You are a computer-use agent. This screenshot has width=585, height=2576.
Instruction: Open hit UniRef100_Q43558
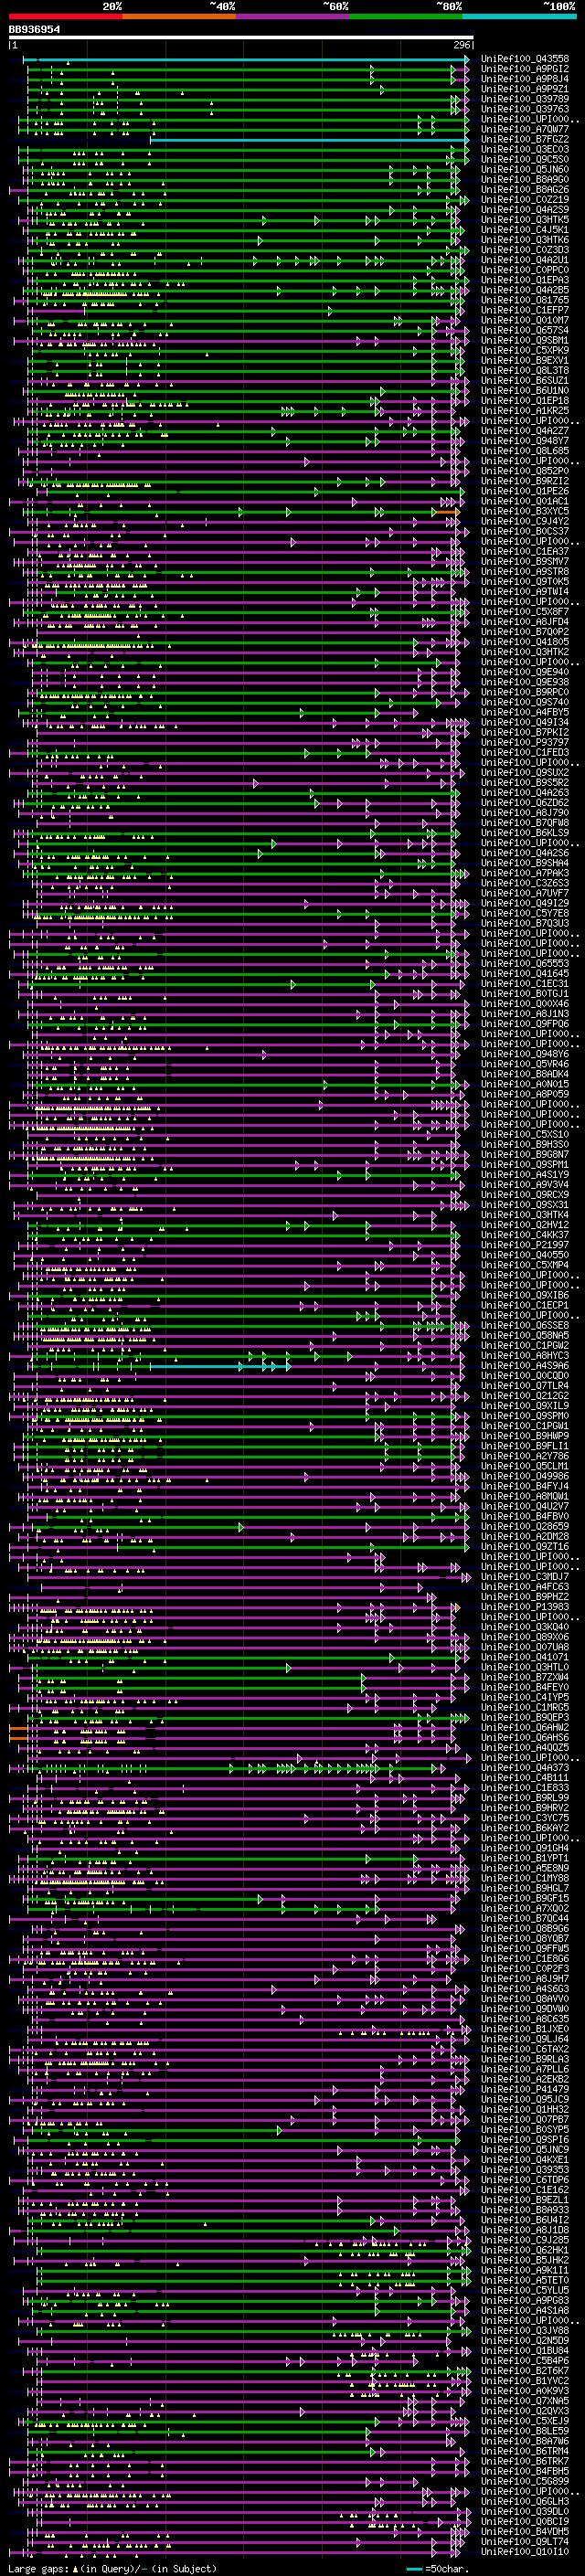pyautogui.click(x=524, y=59)
